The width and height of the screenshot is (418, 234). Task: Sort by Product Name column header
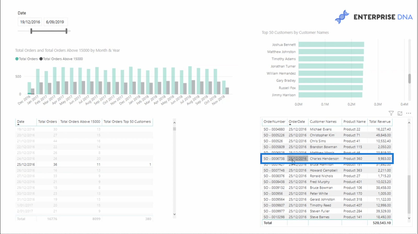[355, 122]
